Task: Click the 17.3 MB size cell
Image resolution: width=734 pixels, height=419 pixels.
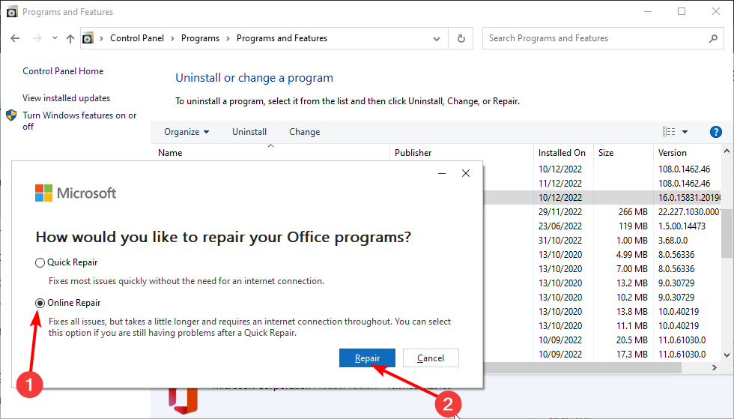Action: tap(631, 355)
